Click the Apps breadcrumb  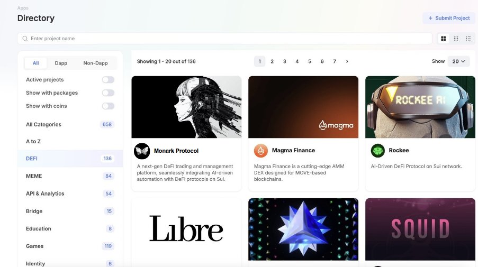coord(23,8)
